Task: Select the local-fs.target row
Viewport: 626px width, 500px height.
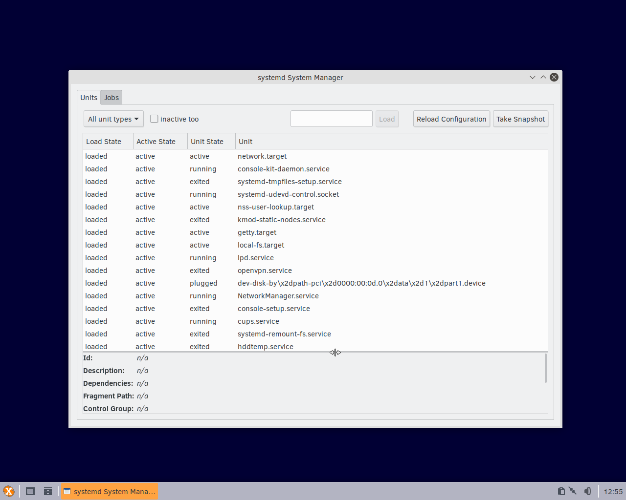Action: point(315,245)
